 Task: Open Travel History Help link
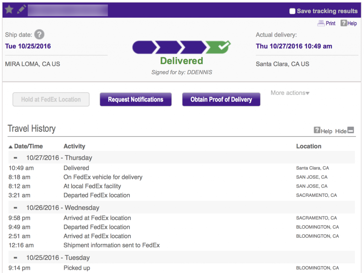326,131
